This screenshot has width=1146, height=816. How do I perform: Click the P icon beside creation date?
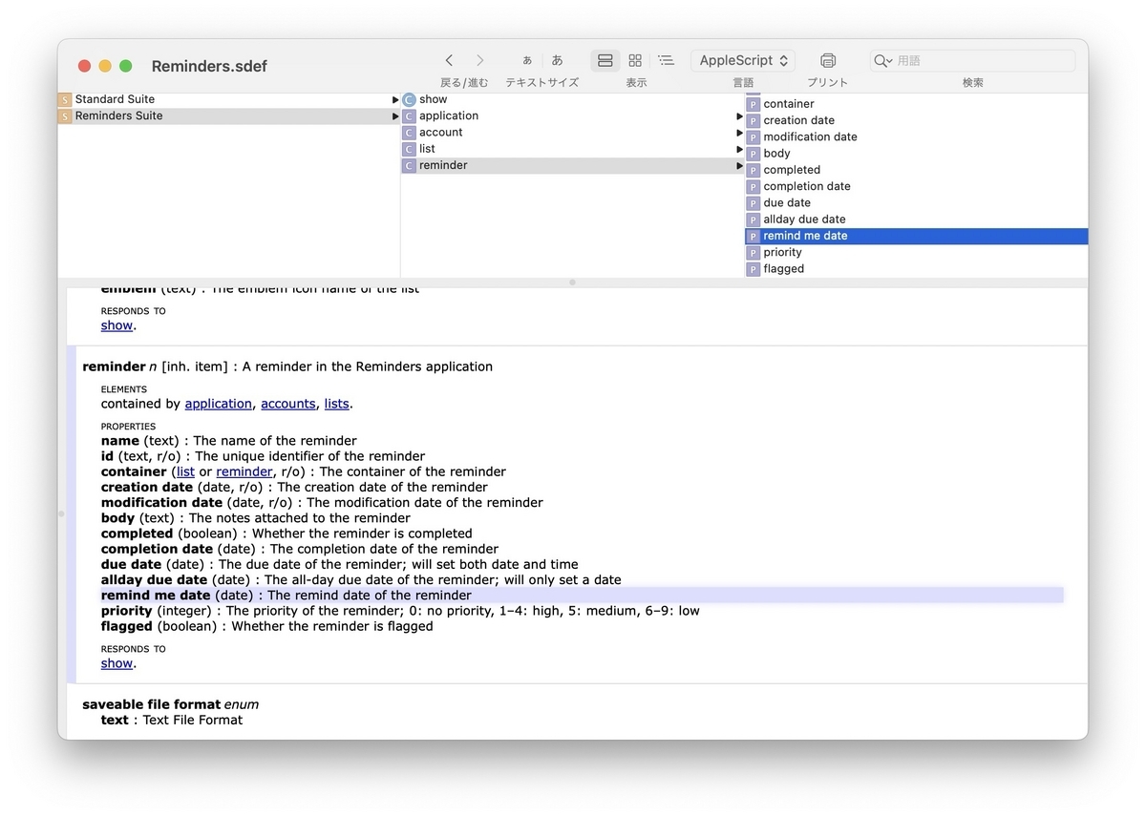click(753, 121)
